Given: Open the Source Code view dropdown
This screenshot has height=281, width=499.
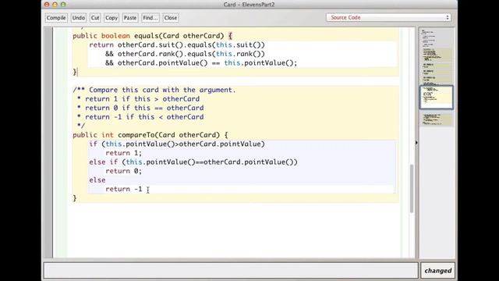Looking at the screenshot, I should coord(389,17).
